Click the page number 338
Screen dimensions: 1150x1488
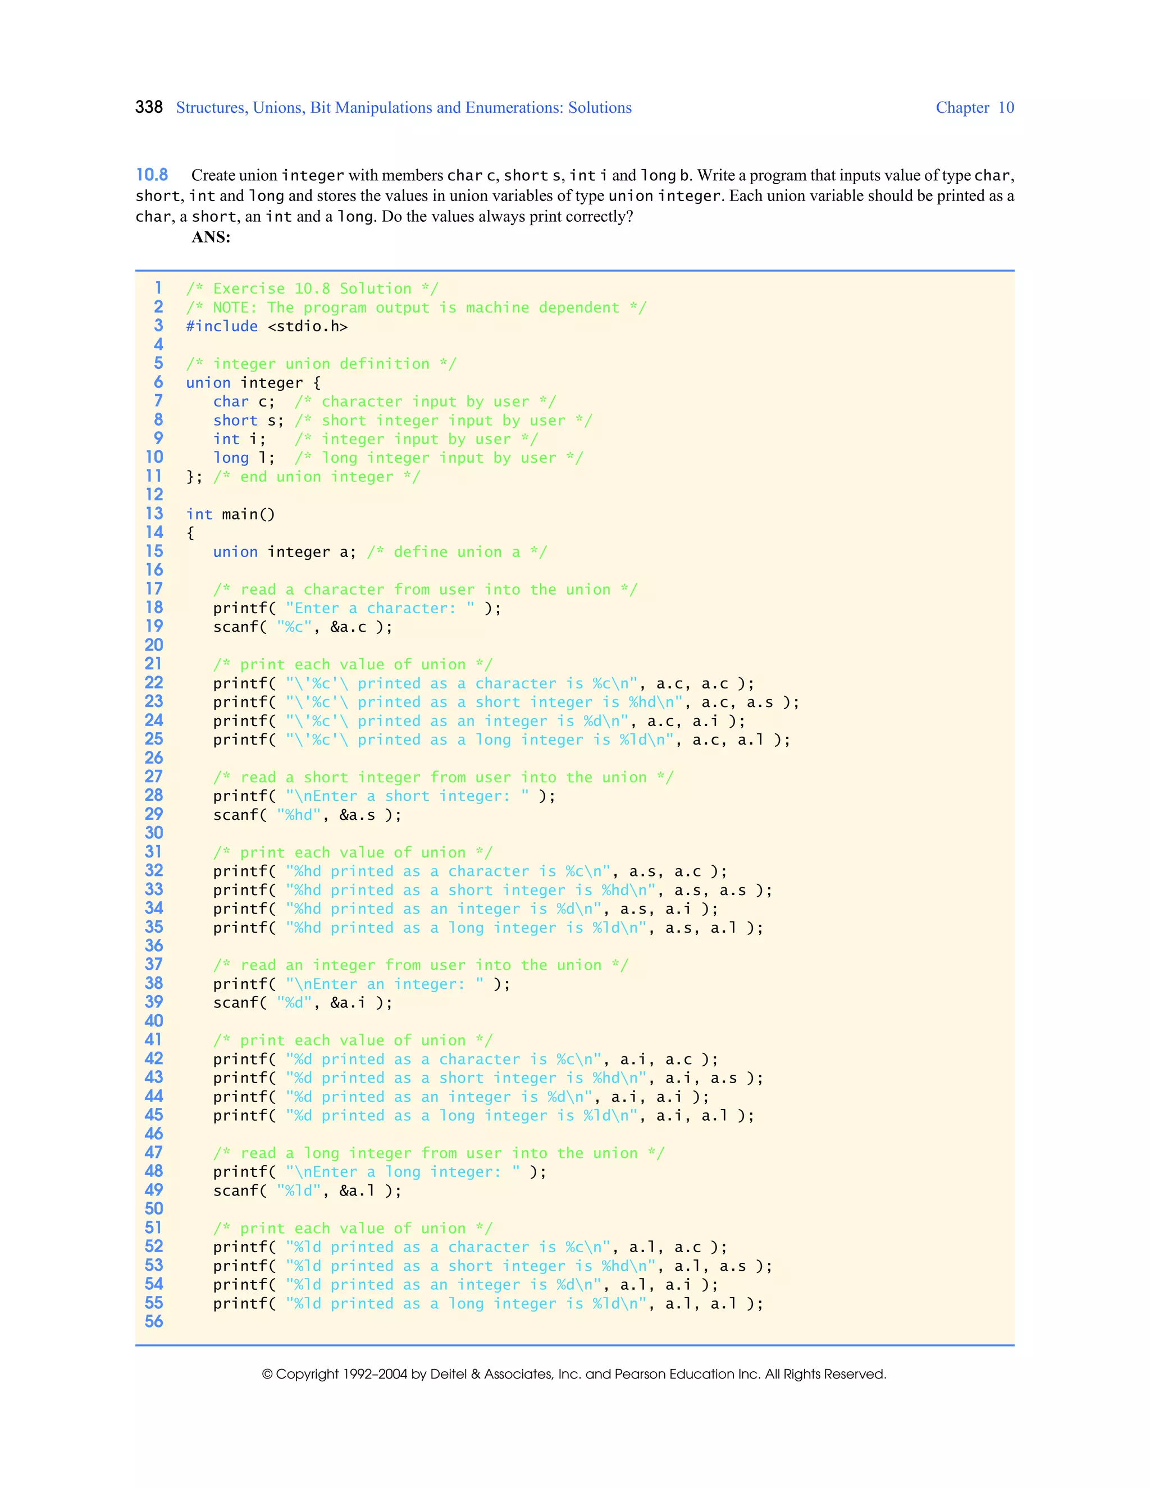pyautogui.click(x=149, y=107)
